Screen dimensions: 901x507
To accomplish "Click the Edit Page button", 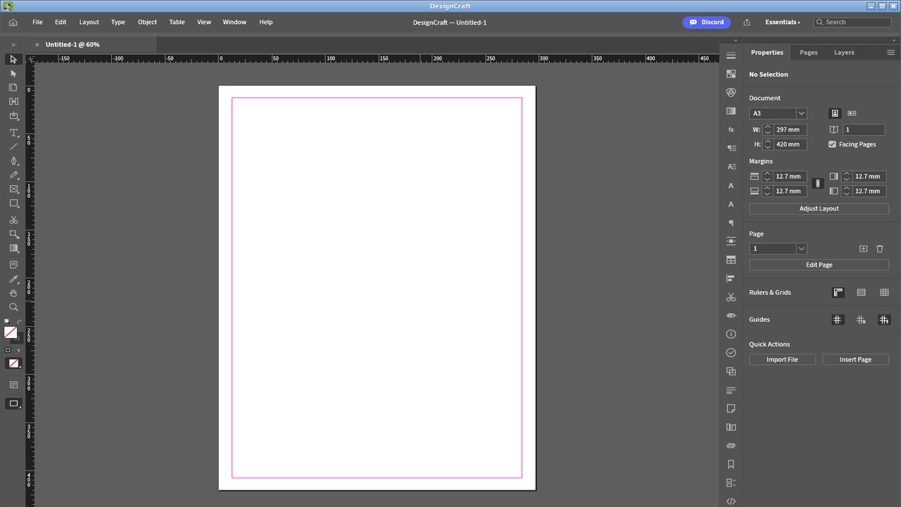I will point(819,265).
